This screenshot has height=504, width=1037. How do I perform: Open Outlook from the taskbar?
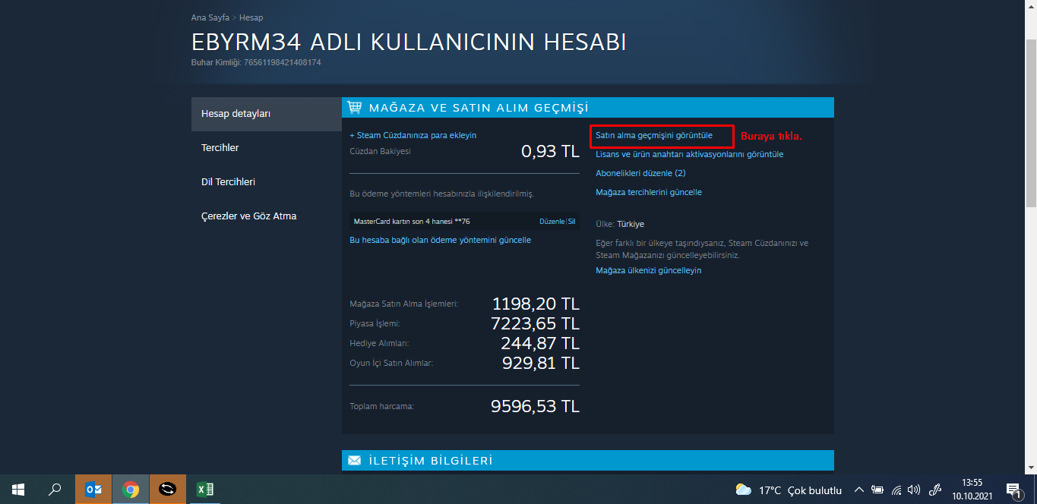click(93, 490)
